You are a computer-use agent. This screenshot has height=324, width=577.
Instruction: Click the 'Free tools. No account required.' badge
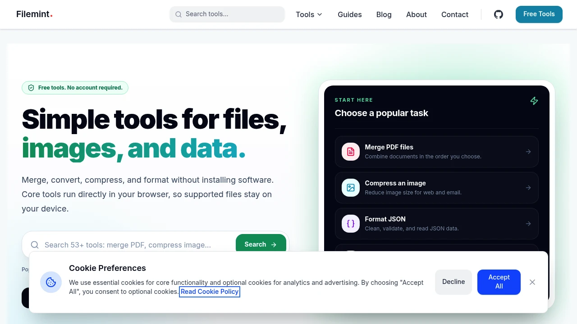75,88
